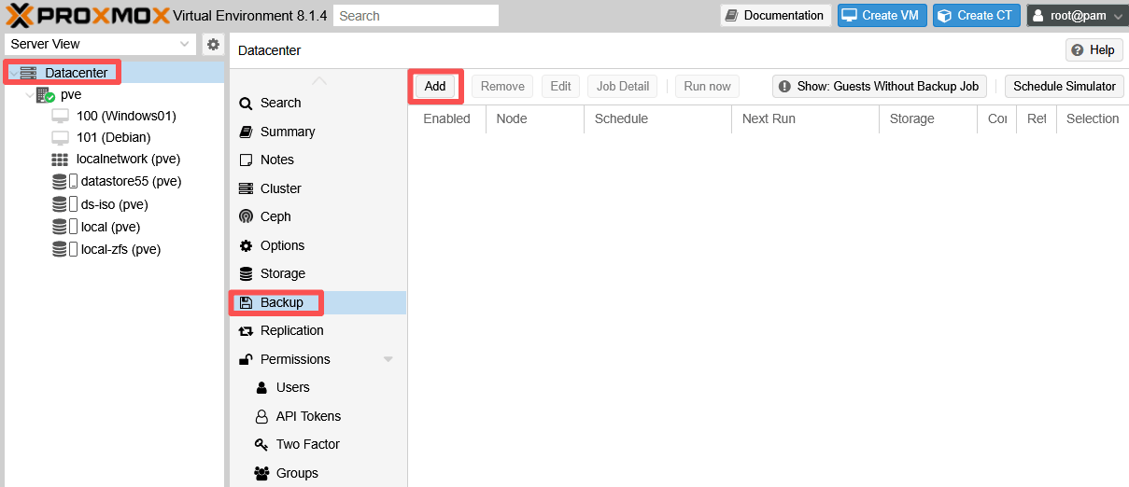Open the Schedule Simulator
The height and width of the screenshot is (487, 1129).
1065,86
